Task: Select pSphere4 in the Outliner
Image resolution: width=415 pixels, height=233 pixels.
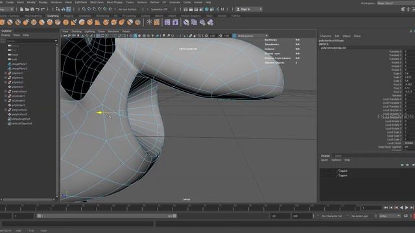Action: [x=18, y=87]
